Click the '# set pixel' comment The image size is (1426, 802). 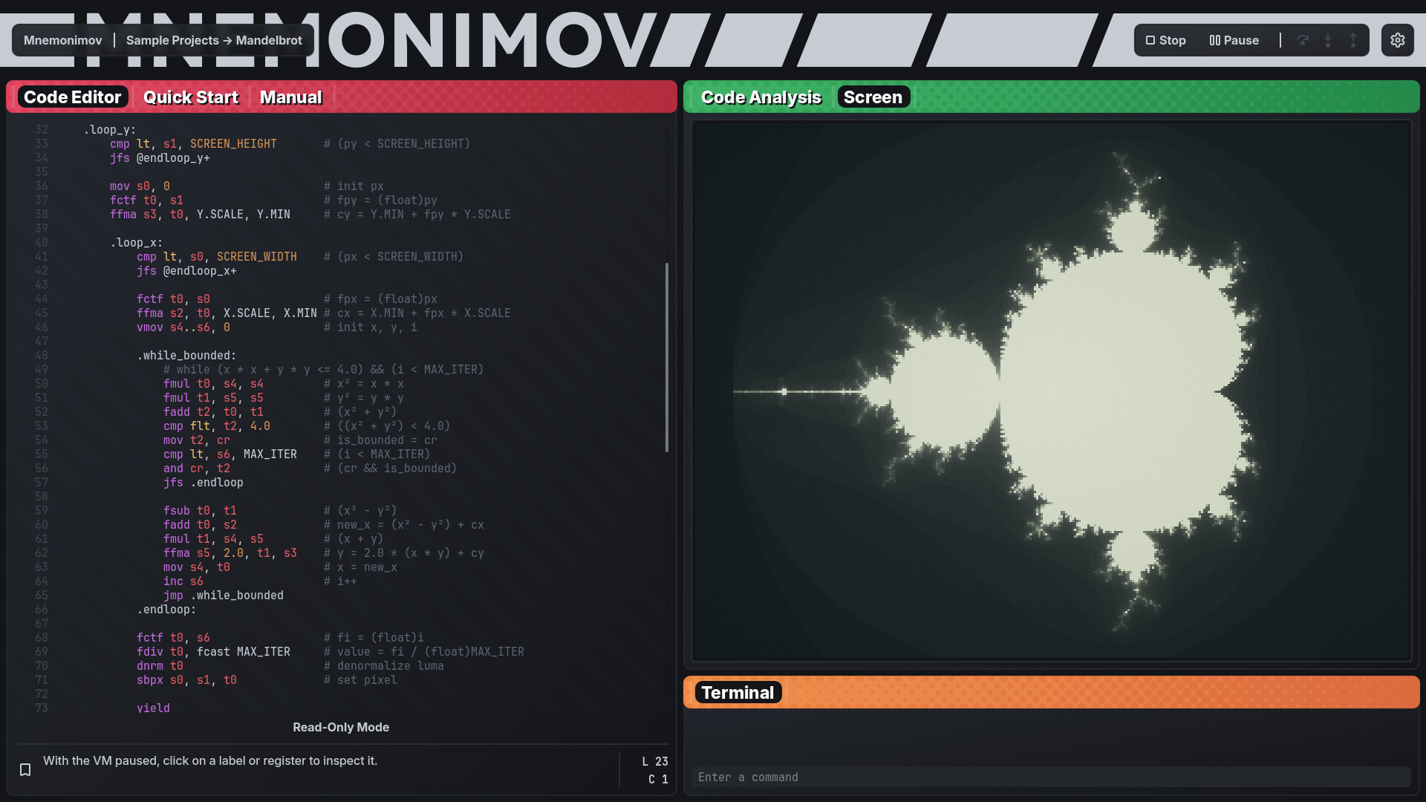pyautogui.click(x=360, y=680)
